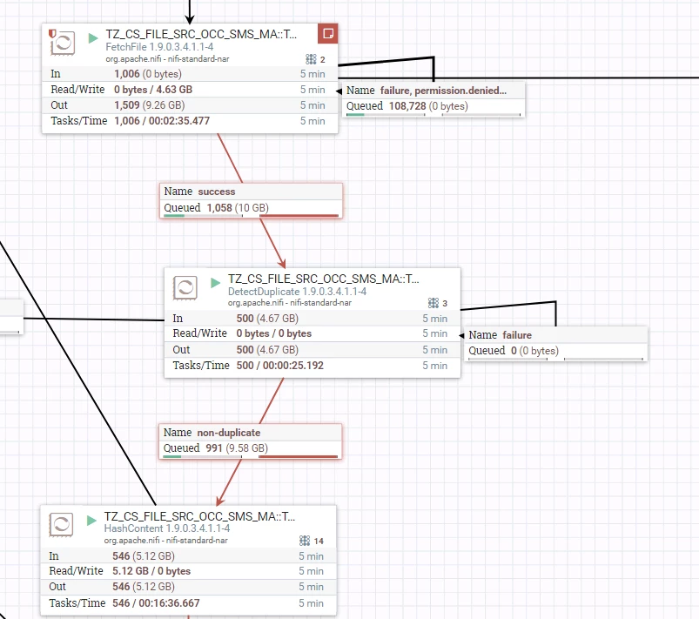Click "Queued 991 (9.58 GB)" on non-duplicate connection
This screenshot has height=619, width=699.
pos(215,448)
